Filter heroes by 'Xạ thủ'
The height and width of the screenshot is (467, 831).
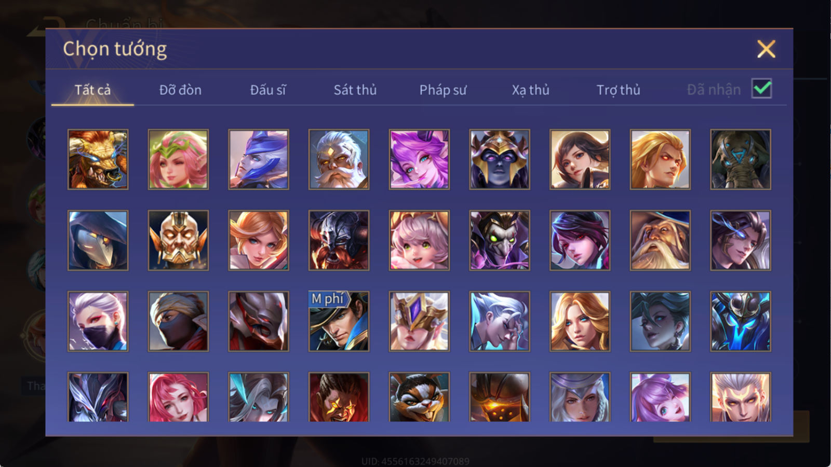click(530, 90)
